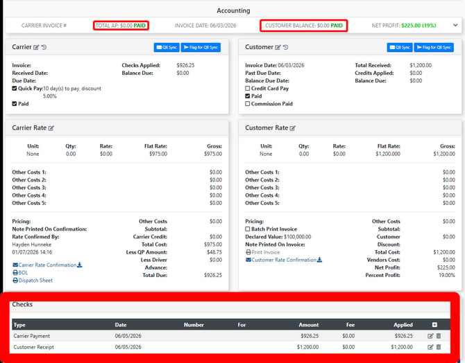
Task: Toggle Credit Card Pay checkbox
Action: coord(247,88)
